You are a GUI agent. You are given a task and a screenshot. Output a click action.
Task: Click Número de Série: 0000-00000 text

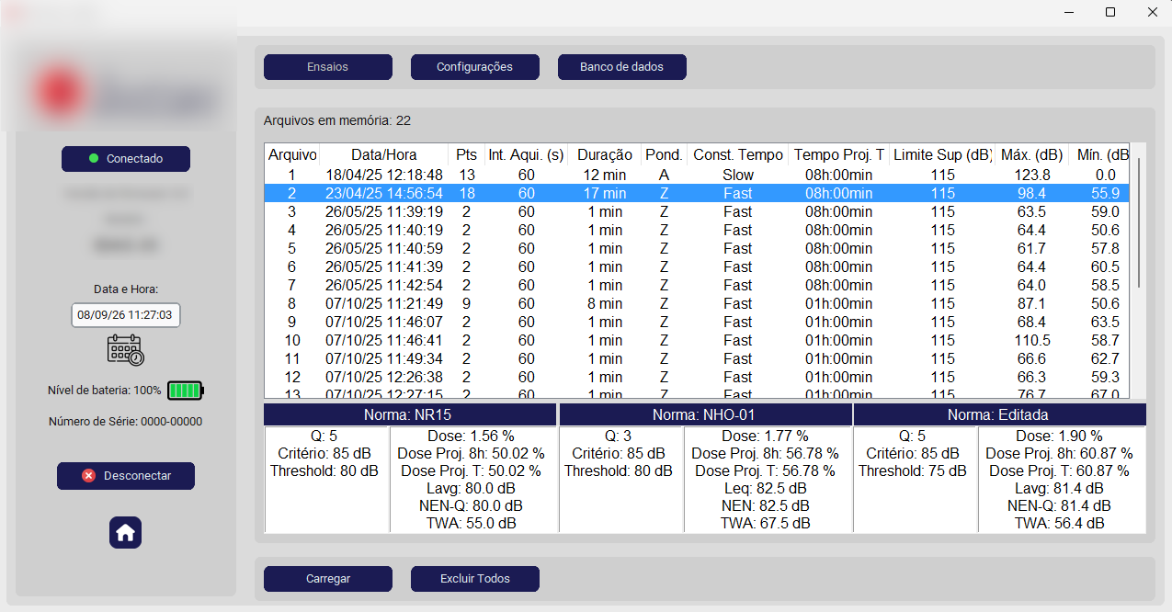(126, 422)
